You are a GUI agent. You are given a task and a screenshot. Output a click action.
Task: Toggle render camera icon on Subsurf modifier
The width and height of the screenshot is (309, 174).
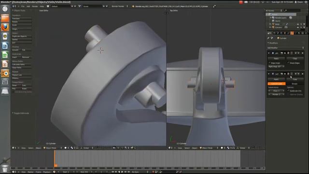pyautogui.click(x=282, y=74)
